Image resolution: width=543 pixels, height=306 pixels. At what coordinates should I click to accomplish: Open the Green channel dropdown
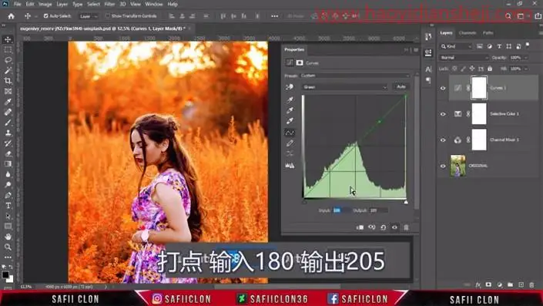[345, 87]
